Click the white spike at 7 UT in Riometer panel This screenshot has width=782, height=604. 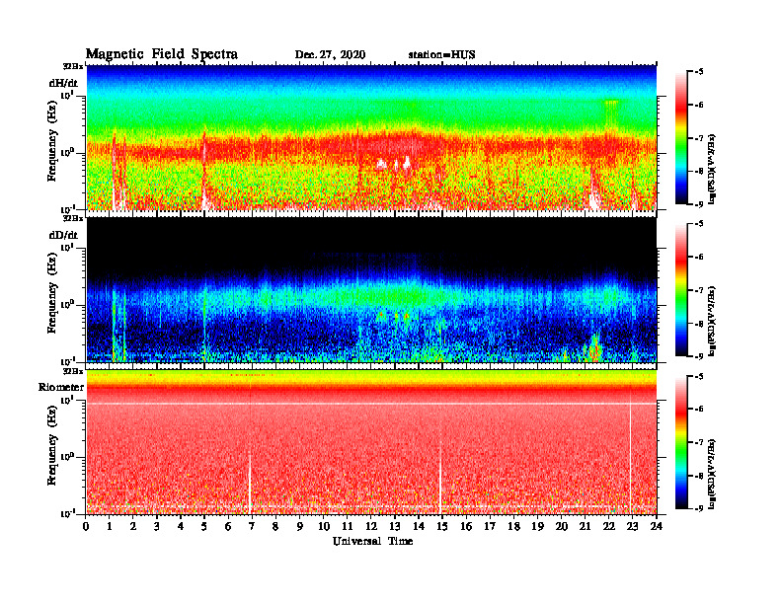(250, 484)
